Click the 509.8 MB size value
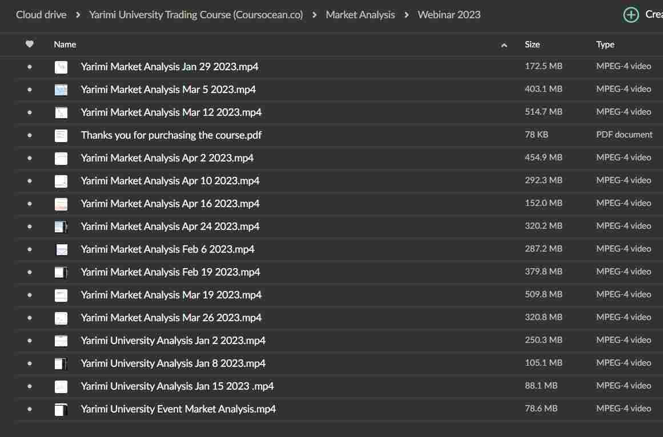Viewport: 663px width, 437px height. tap(543, 294)
